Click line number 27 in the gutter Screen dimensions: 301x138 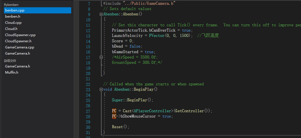[88, 111]
